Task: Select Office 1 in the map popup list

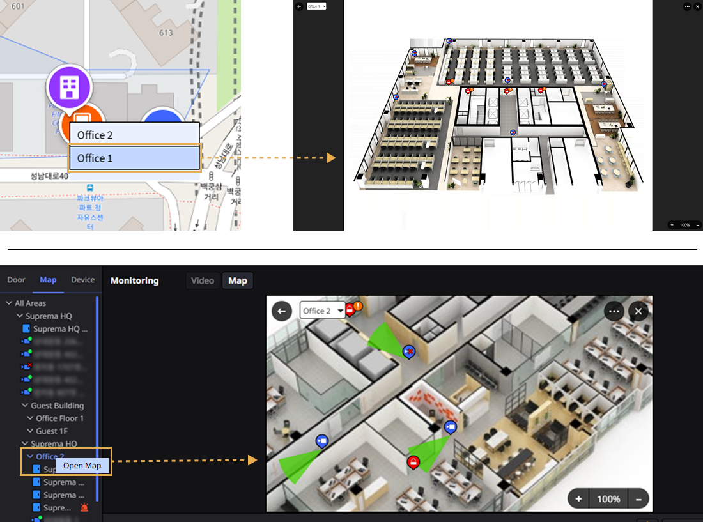Action: (134, 158)
